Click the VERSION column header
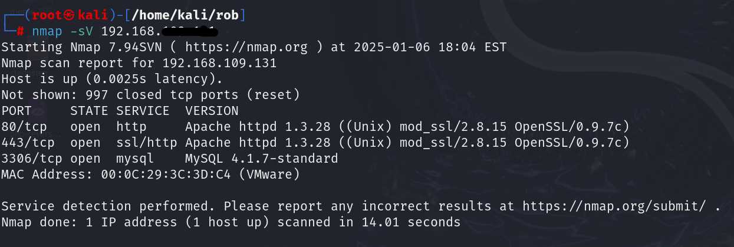 pos(212,110)
